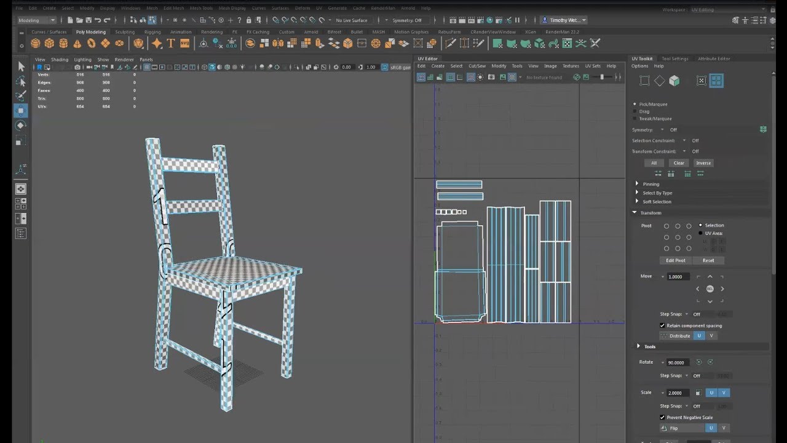787x443 pixels.
Task: Click the move right arrow in Transform
Action: coord(722,289)
